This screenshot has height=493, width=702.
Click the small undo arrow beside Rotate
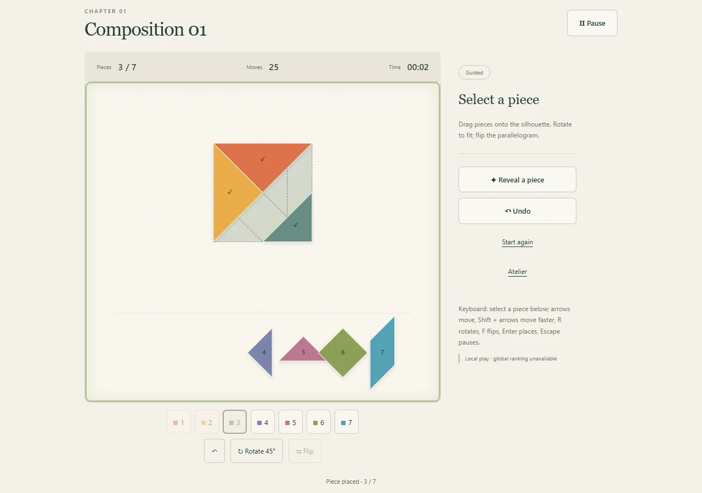(x=214, y=451)
